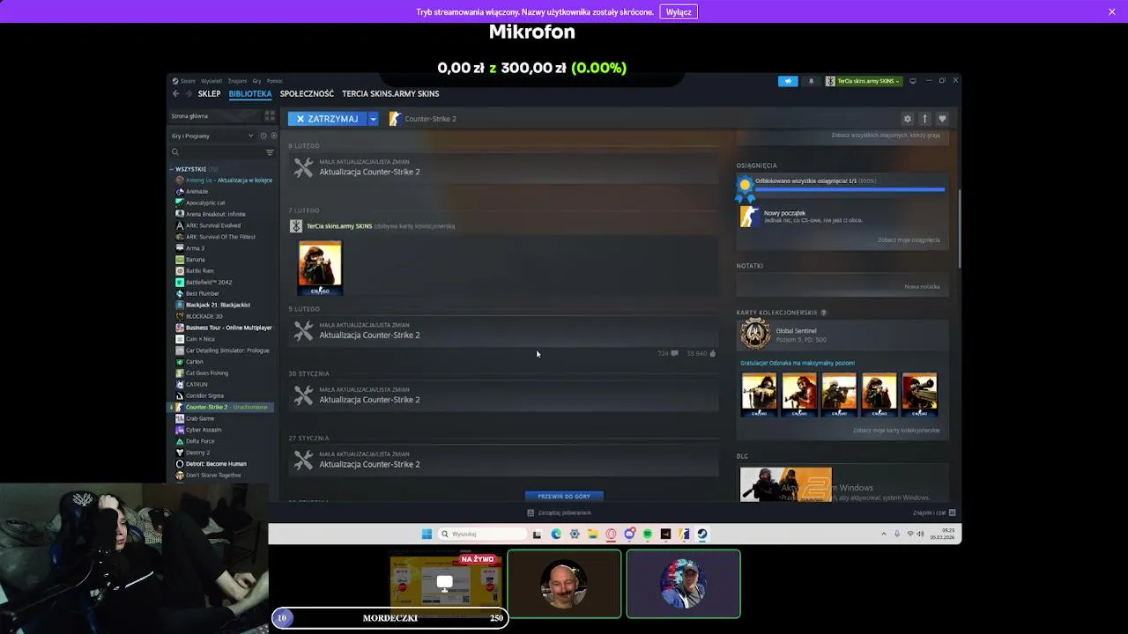Click the wrench icon for the 30 stycznia update

click(x=303, y=395)
